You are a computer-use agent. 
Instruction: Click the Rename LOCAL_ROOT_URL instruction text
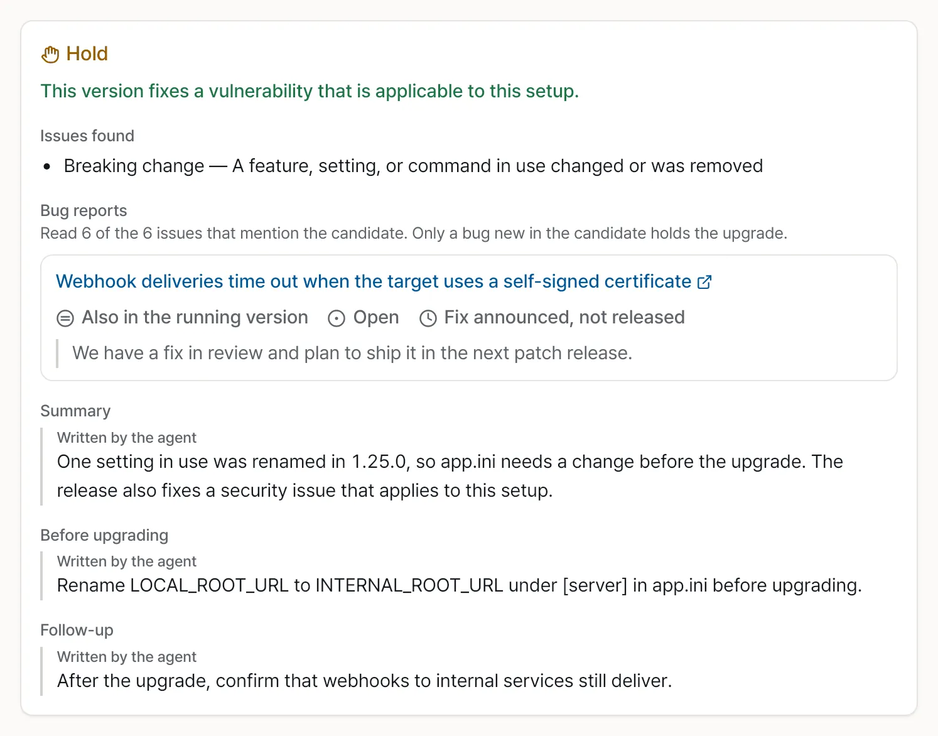pos(460,585)
